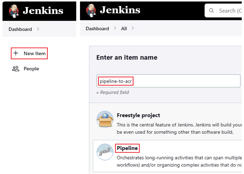The image size is (244, 174).
Task: Click the Jenkins title text in right header
Action: click(120, 10)
